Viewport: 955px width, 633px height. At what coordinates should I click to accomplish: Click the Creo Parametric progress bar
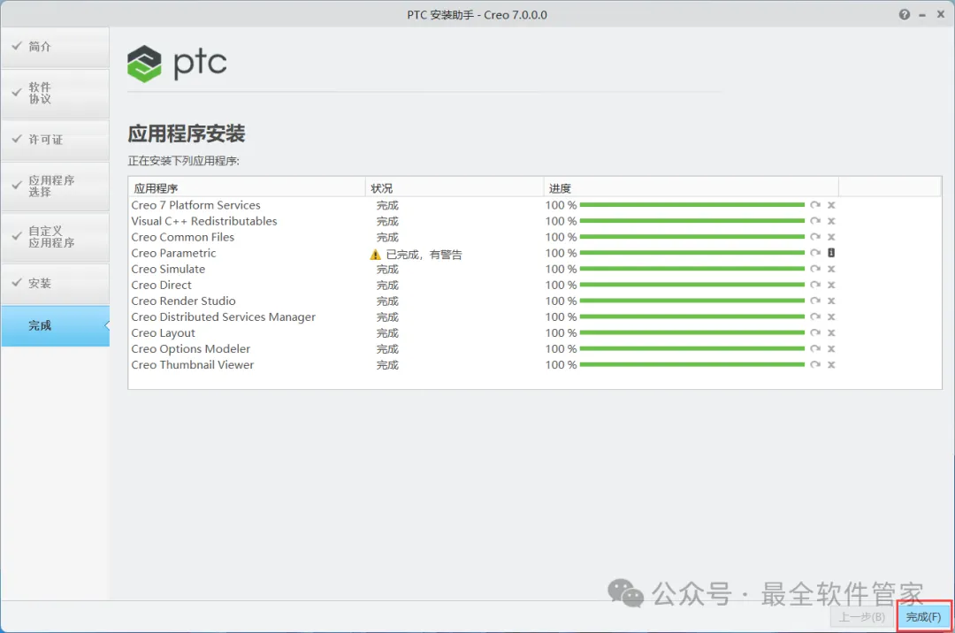(692, 253)
